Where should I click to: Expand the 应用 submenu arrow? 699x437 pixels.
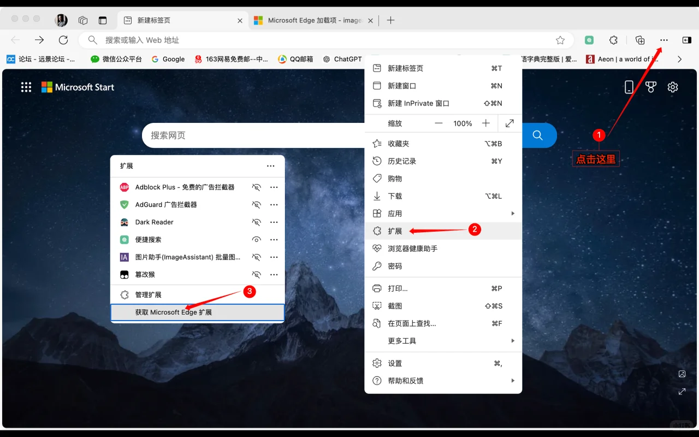pos(512,213)
